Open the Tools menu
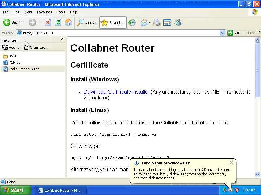Viewport: 261px width, 195px height. point(61,12)
